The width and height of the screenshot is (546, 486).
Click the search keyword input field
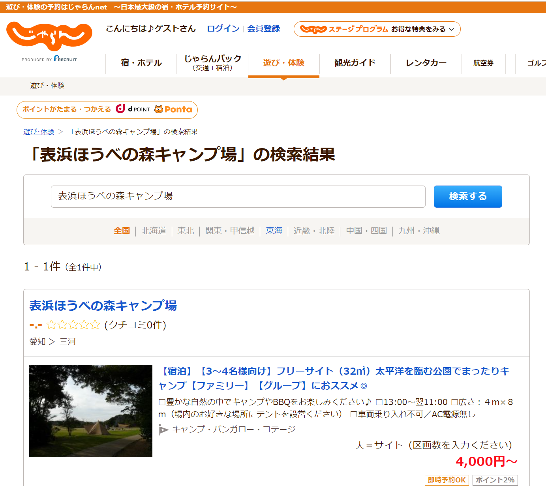coord(238,197)
